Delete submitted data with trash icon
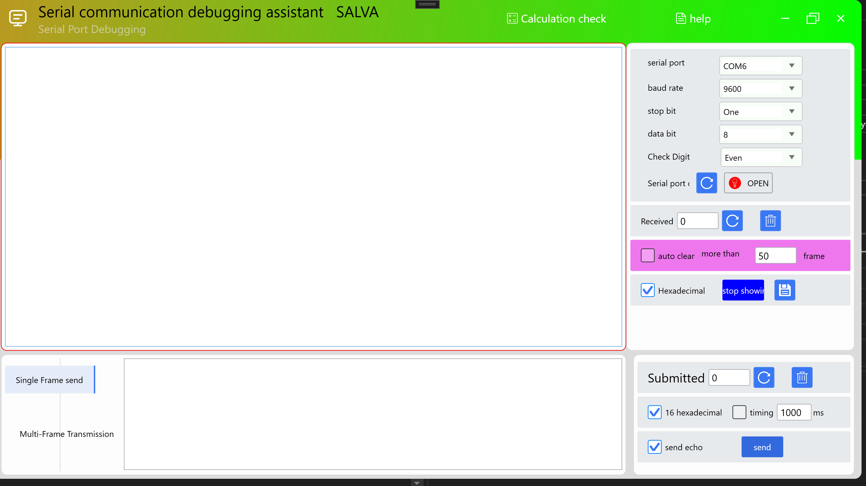The width and height of the screenshot is (866, 486). click(802, 377)
